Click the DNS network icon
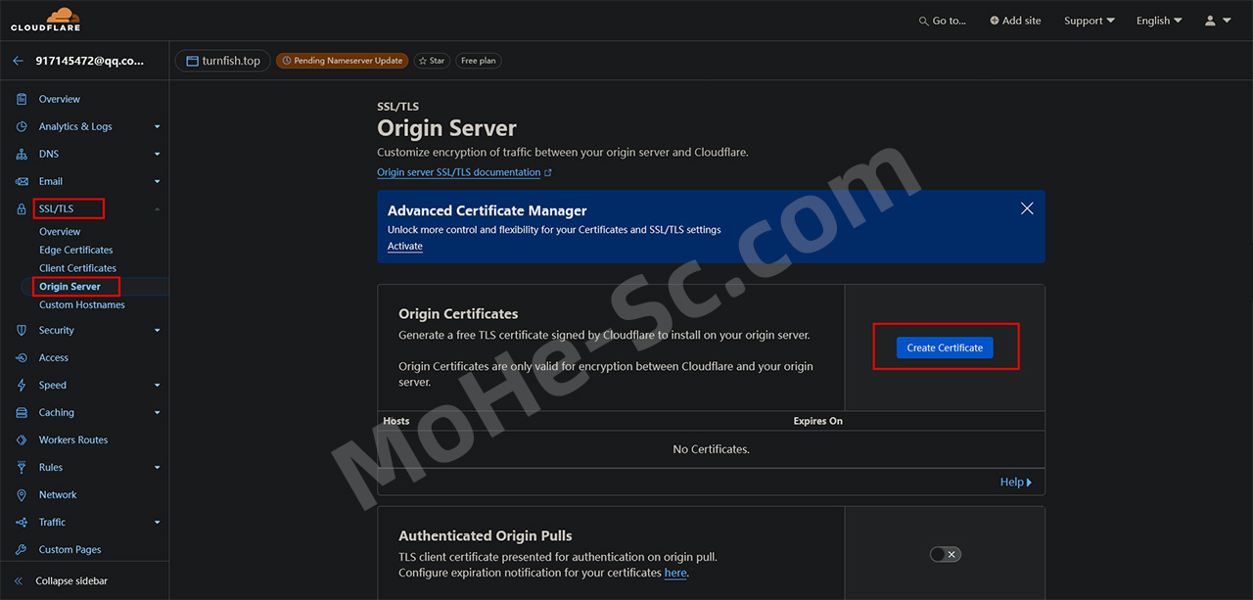The height and width of the screenshot is (600, 1253). click(x=22, y=154)
